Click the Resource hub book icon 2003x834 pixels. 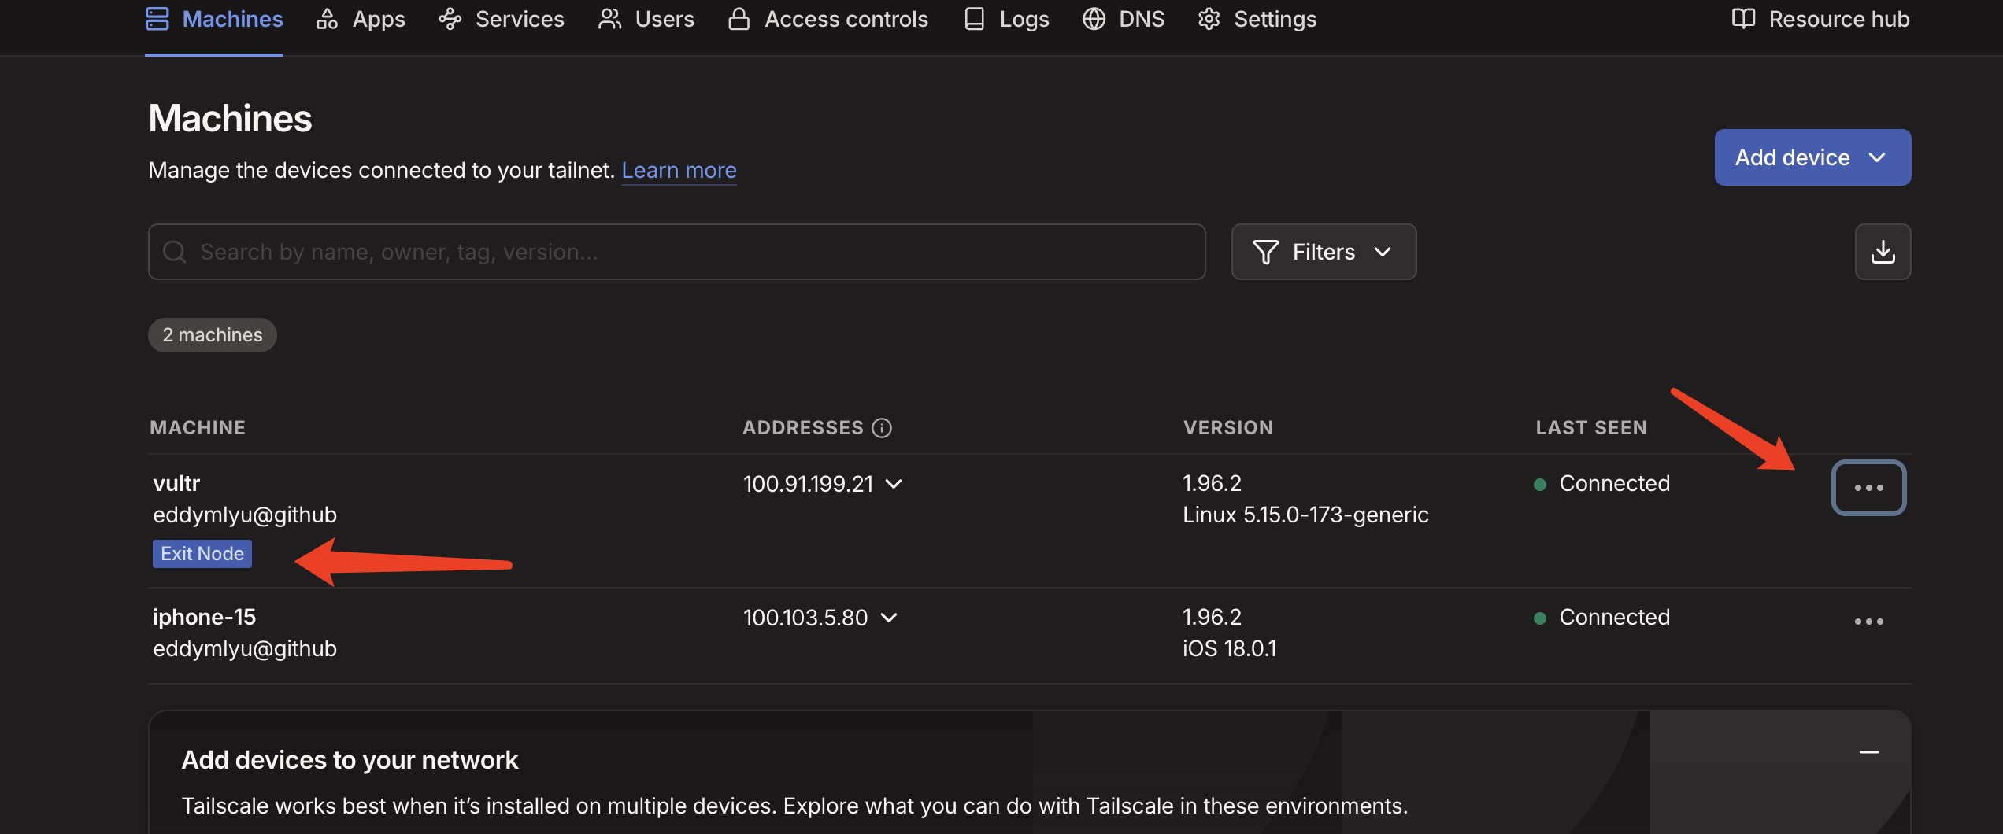pos(1743,19)
